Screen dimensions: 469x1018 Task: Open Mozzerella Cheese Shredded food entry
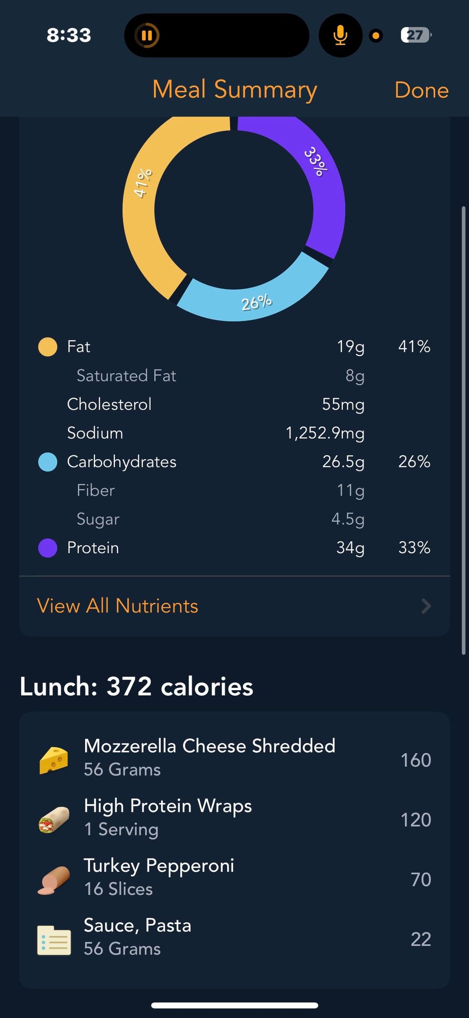209,757
